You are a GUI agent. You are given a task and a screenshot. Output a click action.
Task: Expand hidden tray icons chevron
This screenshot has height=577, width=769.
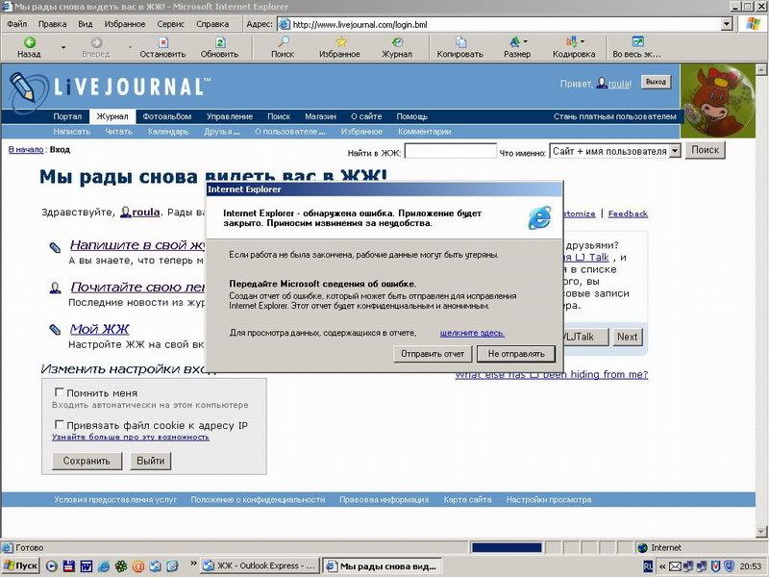click(661, 566)
